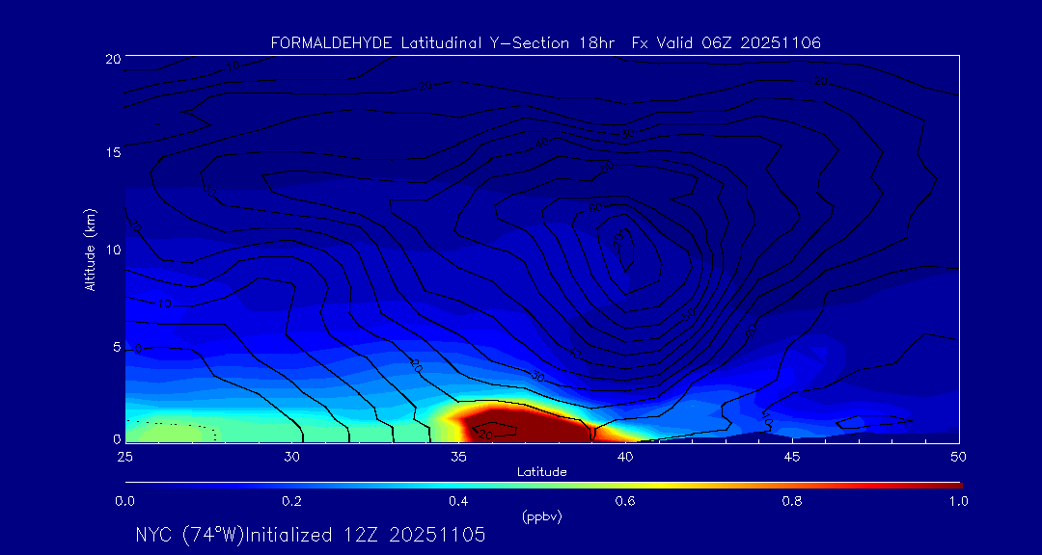The width and height of the screenshot is (1042, 555).
Task: Select the 'Altitude (km)' vertical axis label
Action: [x=89, y=249]
